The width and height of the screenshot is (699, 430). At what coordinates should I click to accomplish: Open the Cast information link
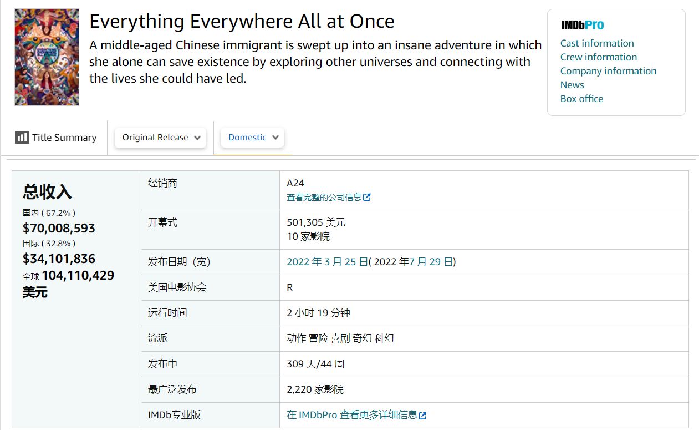597,43
